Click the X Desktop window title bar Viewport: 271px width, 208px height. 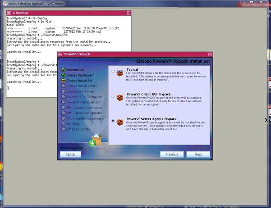coord(69,13)
